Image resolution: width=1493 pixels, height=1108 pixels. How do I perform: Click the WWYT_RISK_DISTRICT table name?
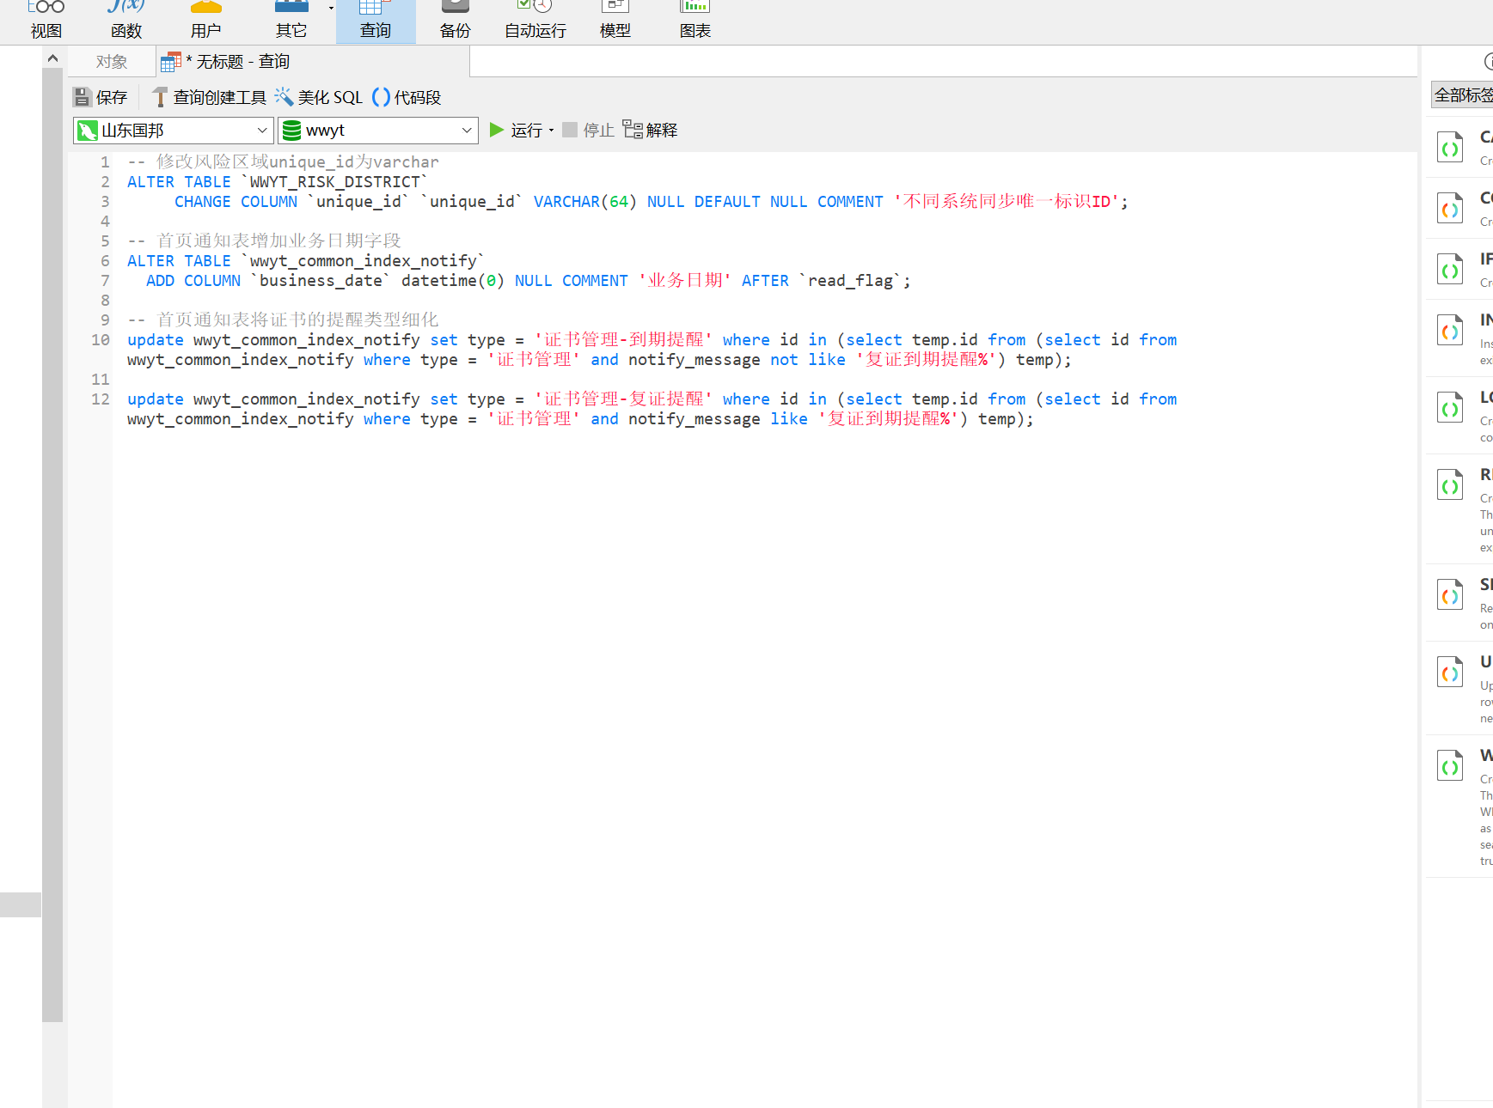334,182
